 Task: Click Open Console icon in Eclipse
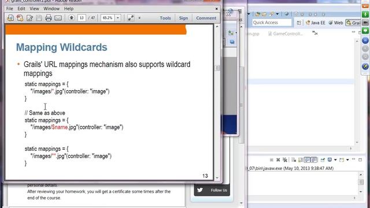pyautogui.click(x=342, y=160)
